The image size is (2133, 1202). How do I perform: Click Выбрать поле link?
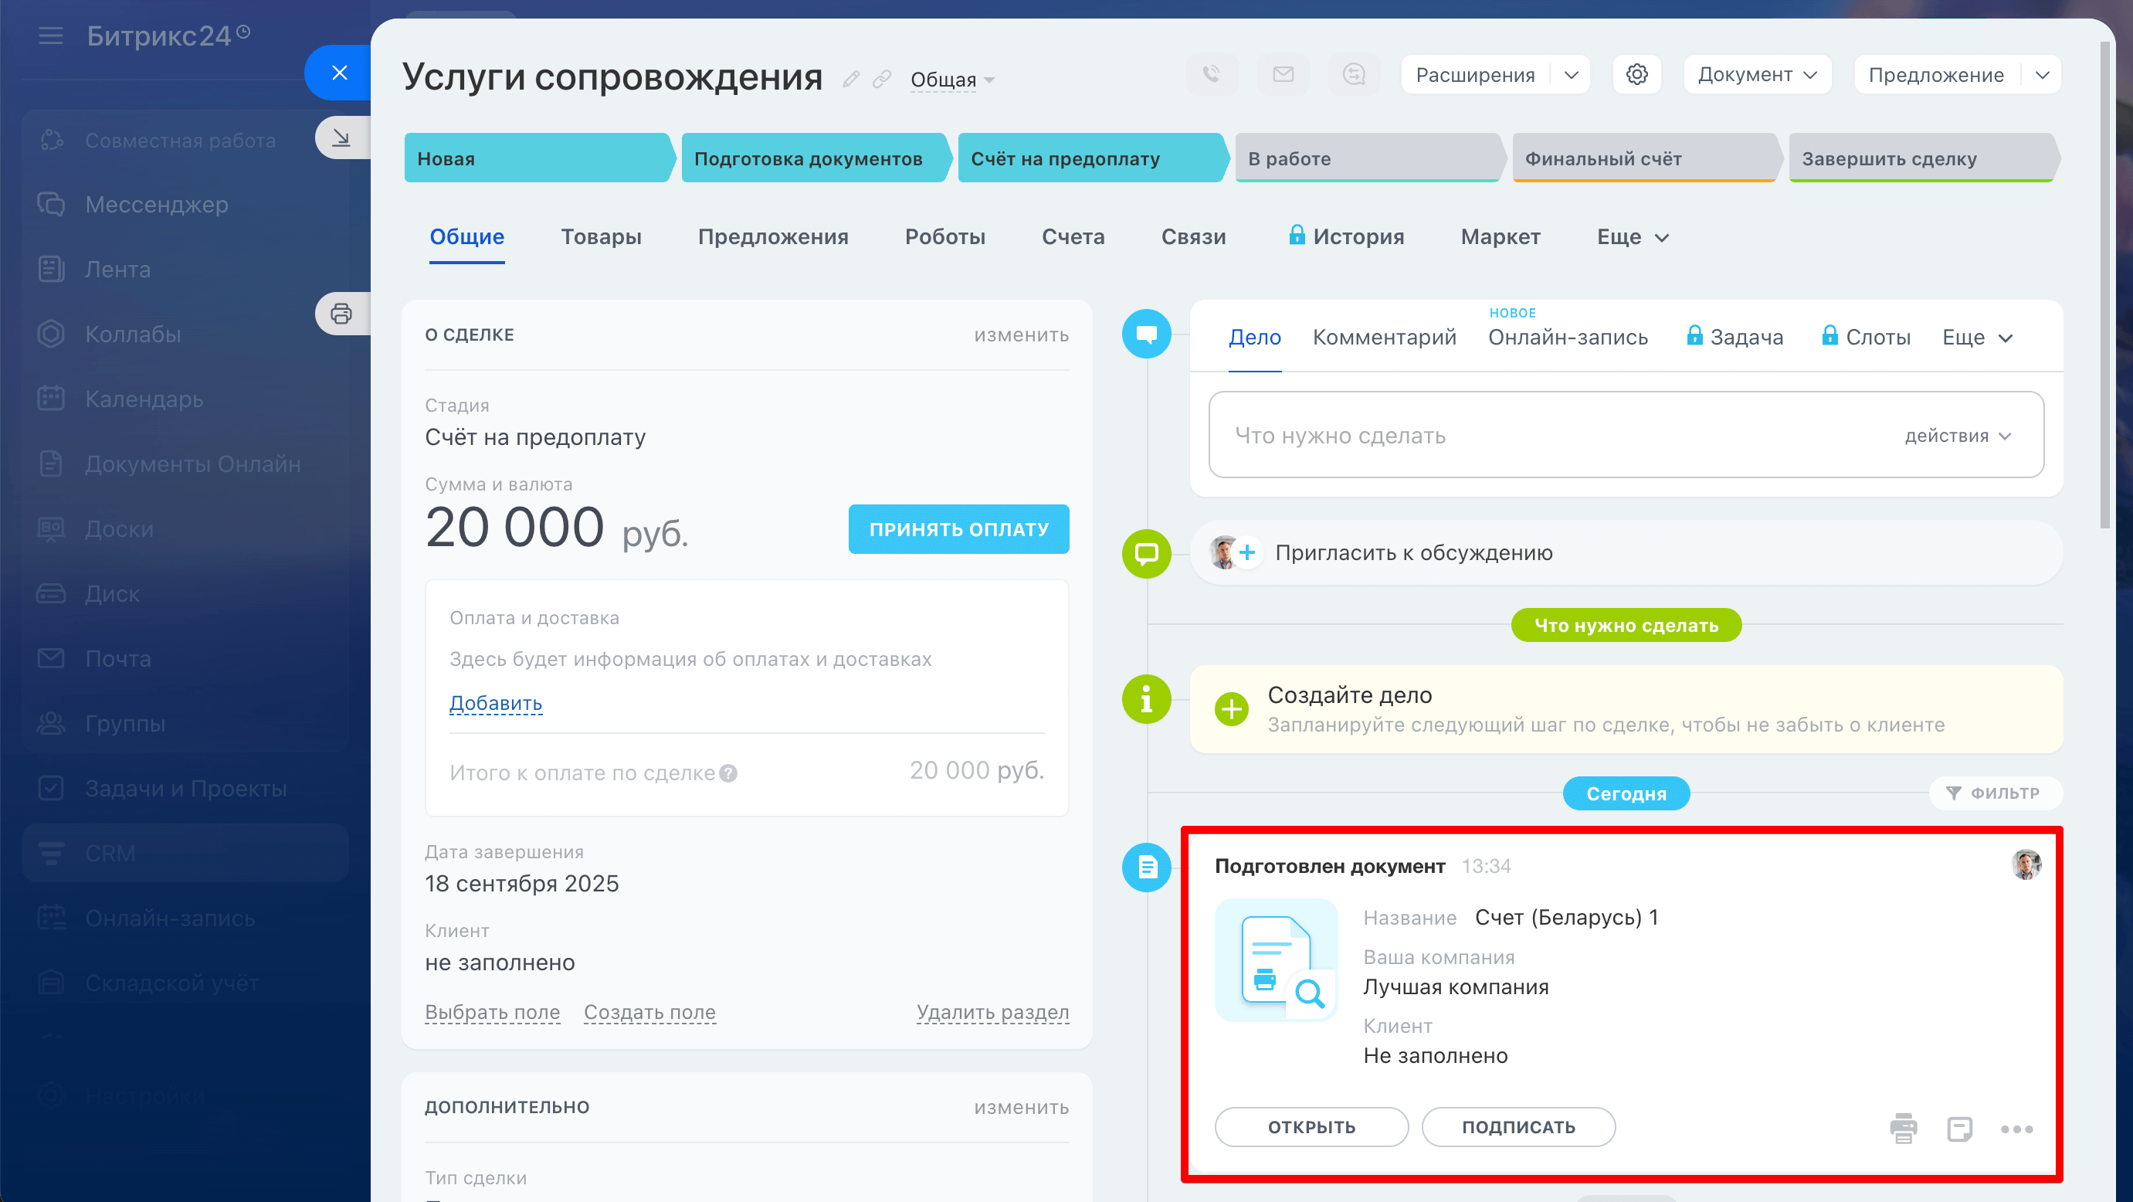pyautogui.click(x=493, y=1012)
